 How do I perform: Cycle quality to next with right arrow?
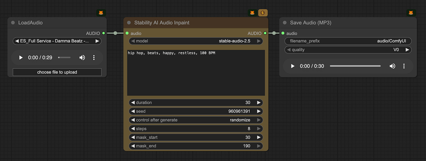pos(407,50)
